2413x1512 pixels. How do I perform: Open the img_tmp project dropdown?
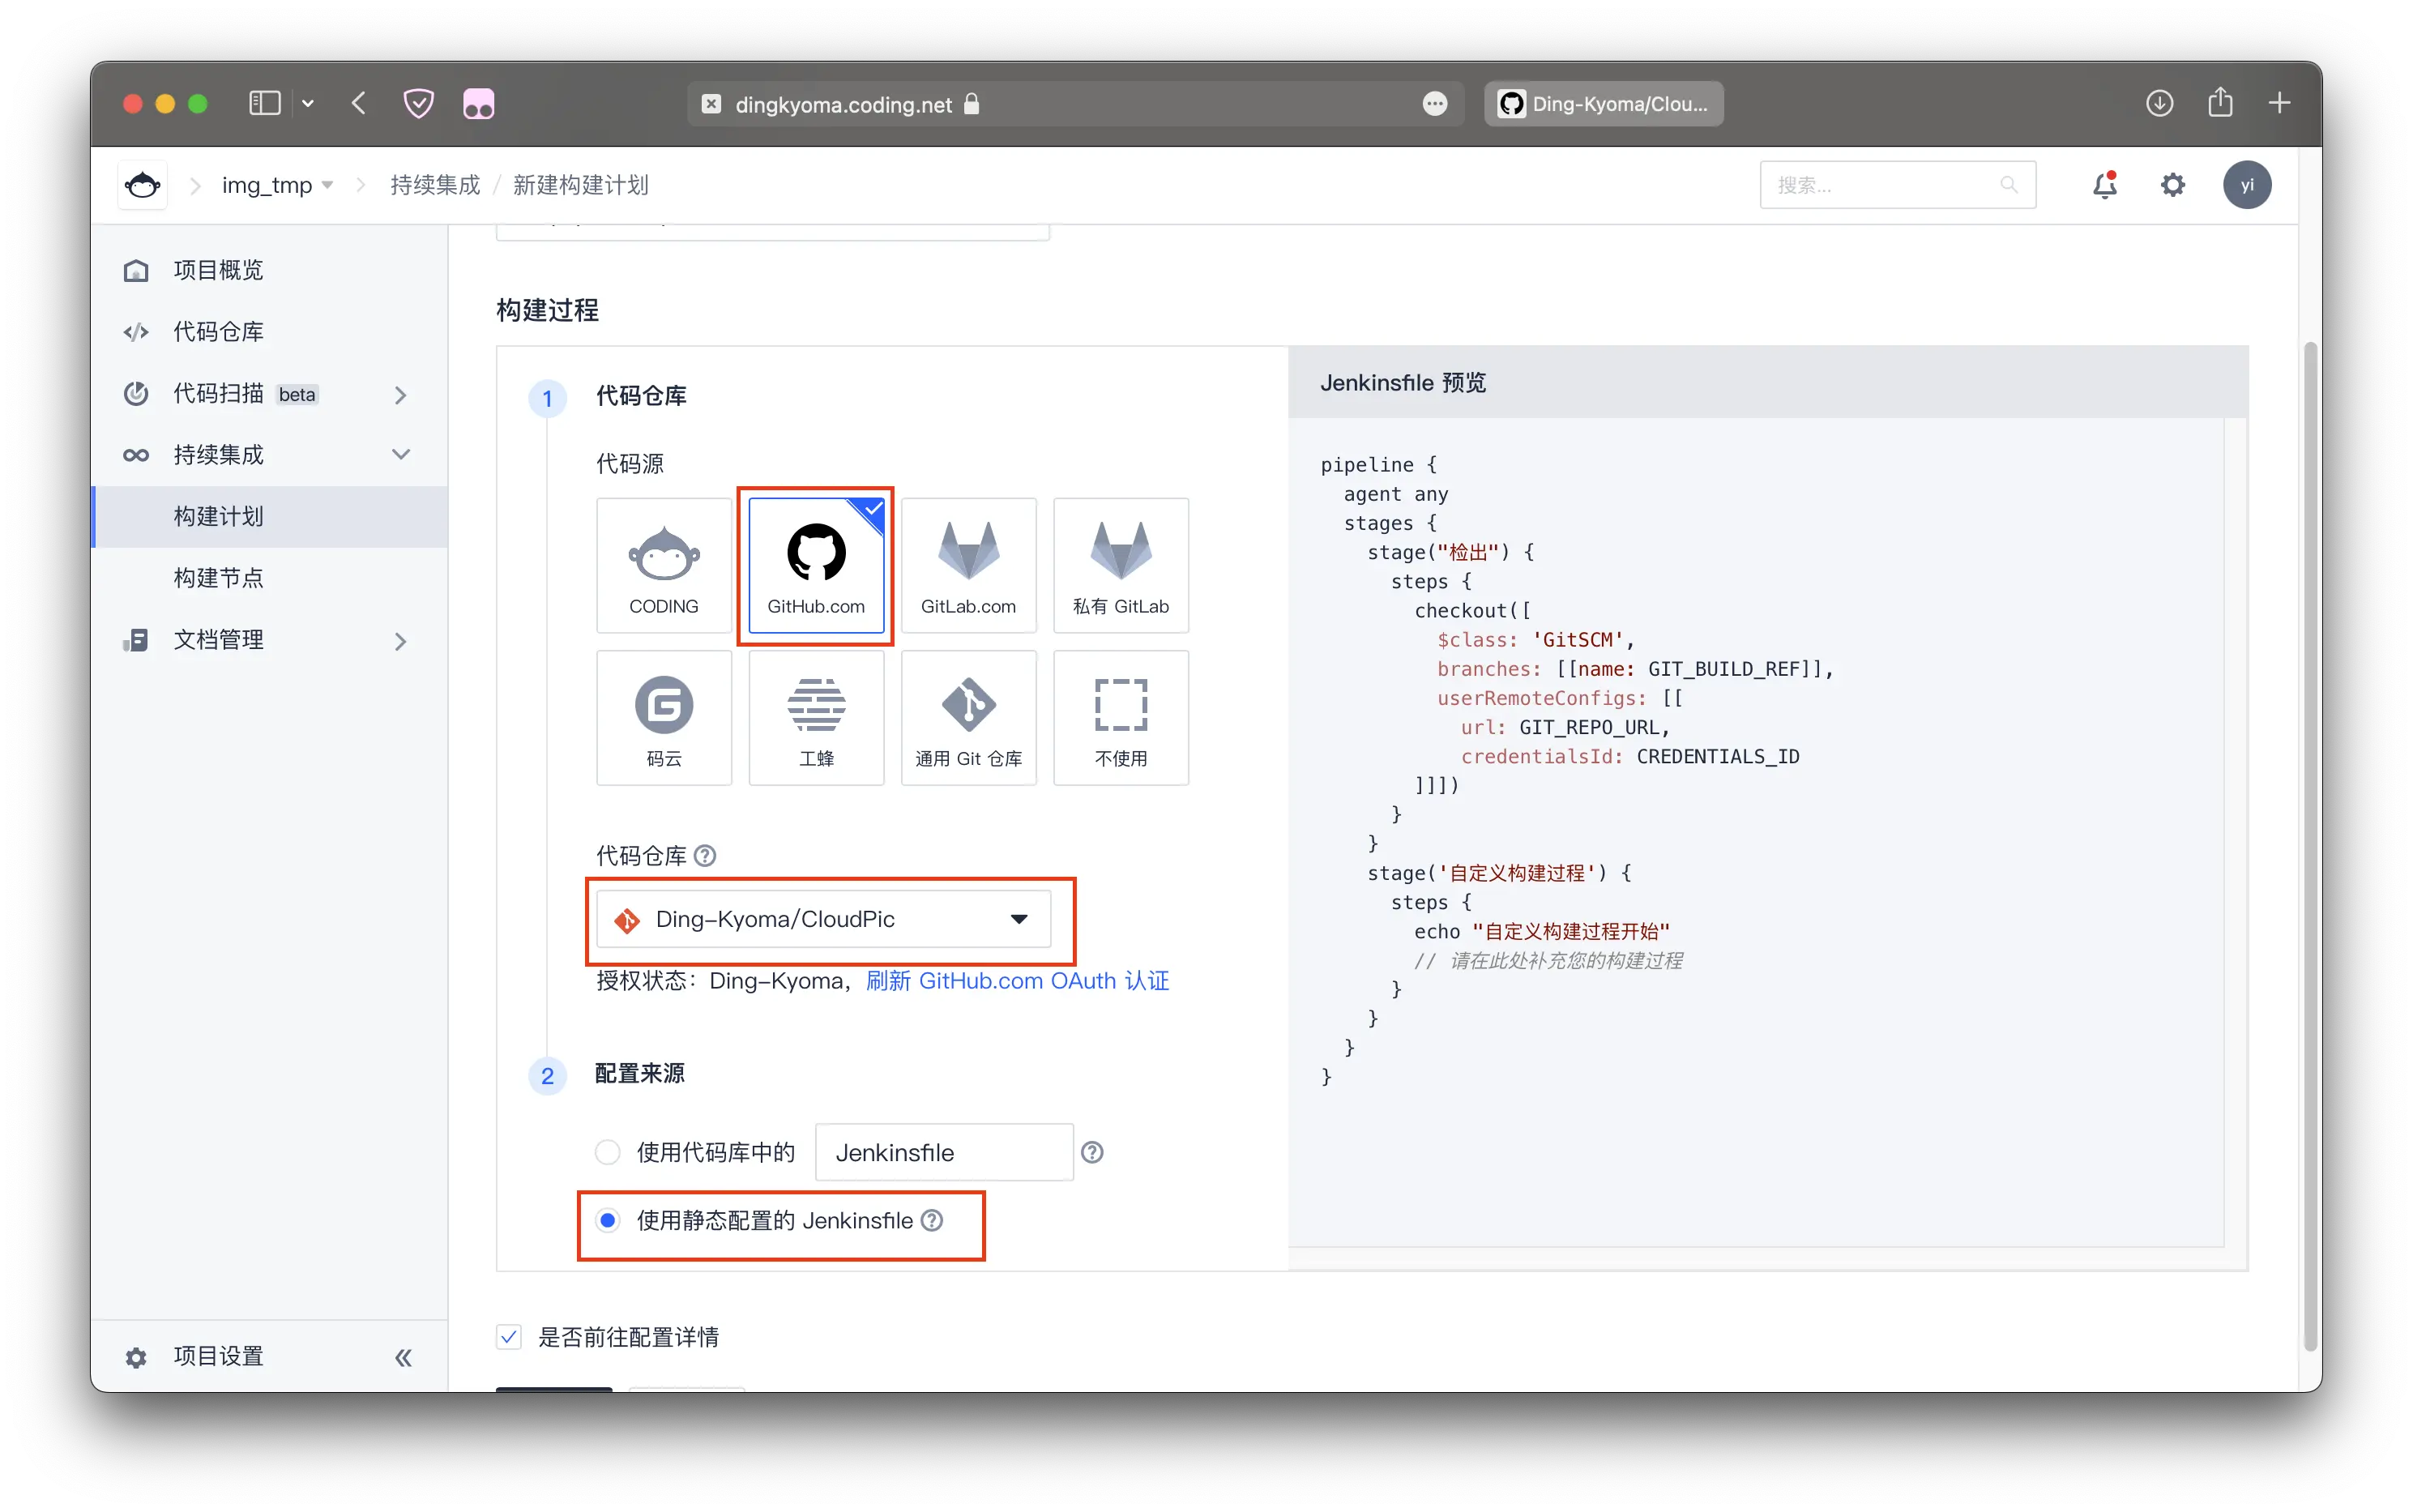tap(277, 185)
